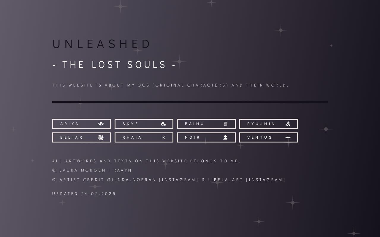Click the arrow-and-bar icon beside Rhaia
Image resolution: width=380 pixels, height=237 pixels.
(x=163, y=137)
